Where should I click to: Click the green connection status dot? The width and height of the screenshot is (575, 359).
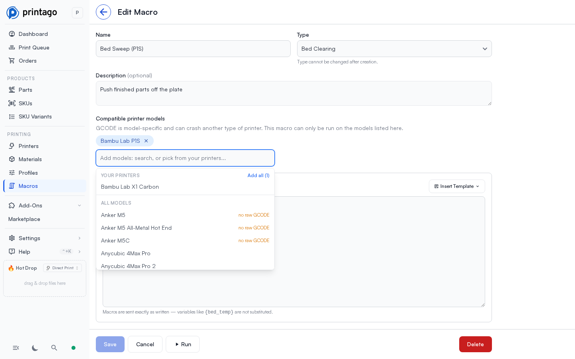tap(73, 348)
